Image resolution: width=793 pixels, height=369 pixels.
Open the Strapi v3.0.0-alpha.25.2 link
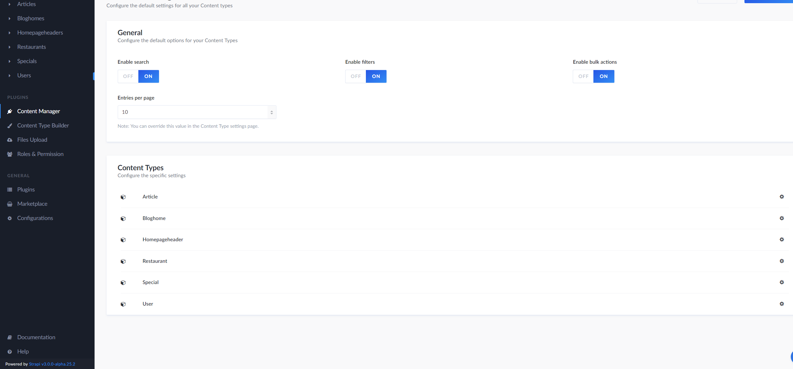pos(52,364)
